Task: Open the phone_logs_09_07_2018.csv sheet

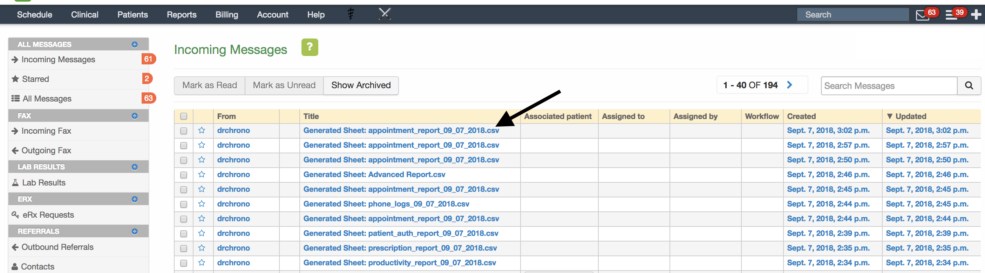Action: [386, 204]
